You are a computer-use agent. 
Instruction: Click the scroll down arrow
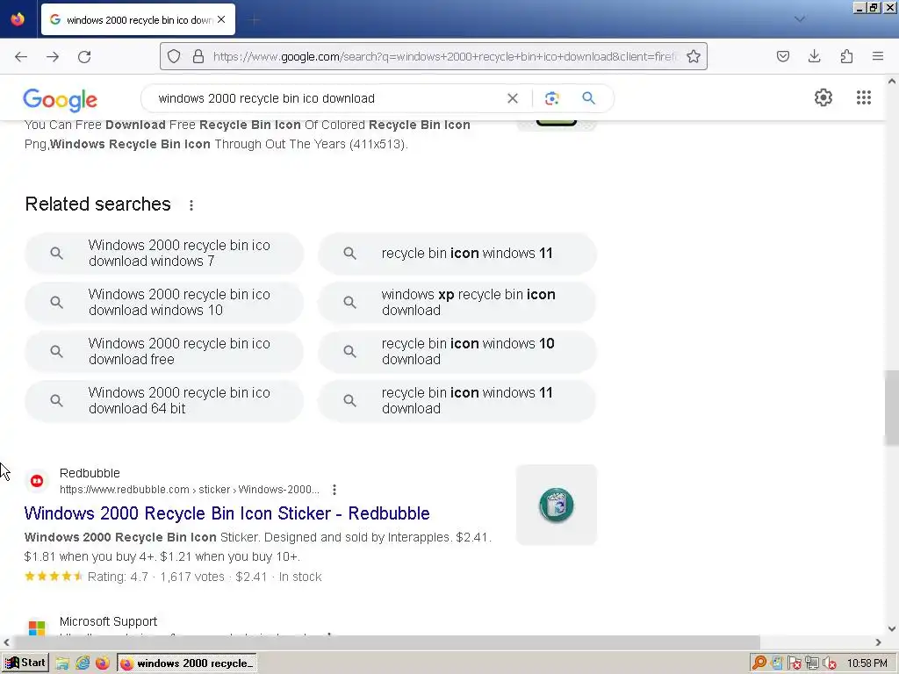tap(892, 628)
